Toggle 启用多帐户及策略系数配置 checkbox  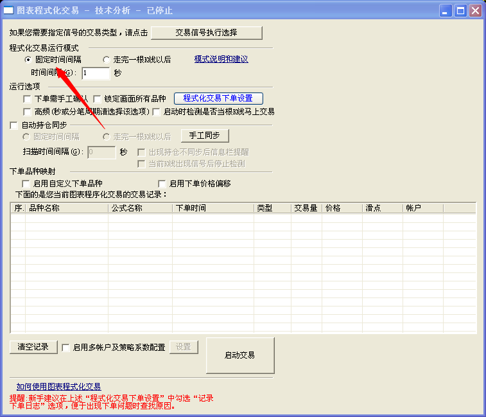tap(65, 348)
